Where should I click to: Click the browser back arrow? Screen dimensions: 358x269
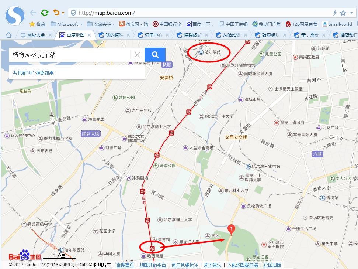tap(33, 13)
